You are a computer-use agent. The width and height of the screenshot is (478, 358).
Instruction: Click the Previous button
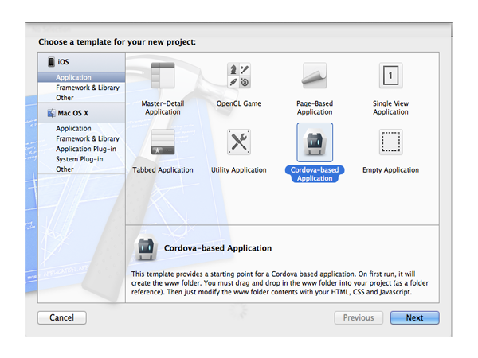pos(358,317)
